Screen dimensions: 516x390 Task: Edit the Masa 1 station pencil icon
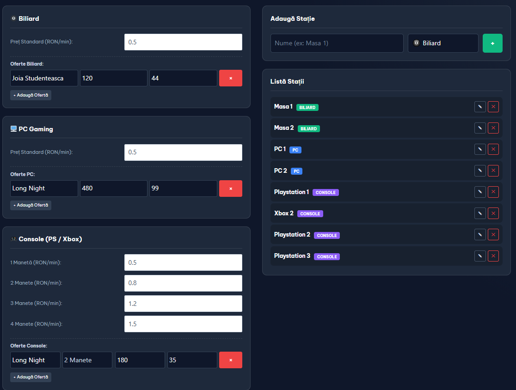[480, 107]
